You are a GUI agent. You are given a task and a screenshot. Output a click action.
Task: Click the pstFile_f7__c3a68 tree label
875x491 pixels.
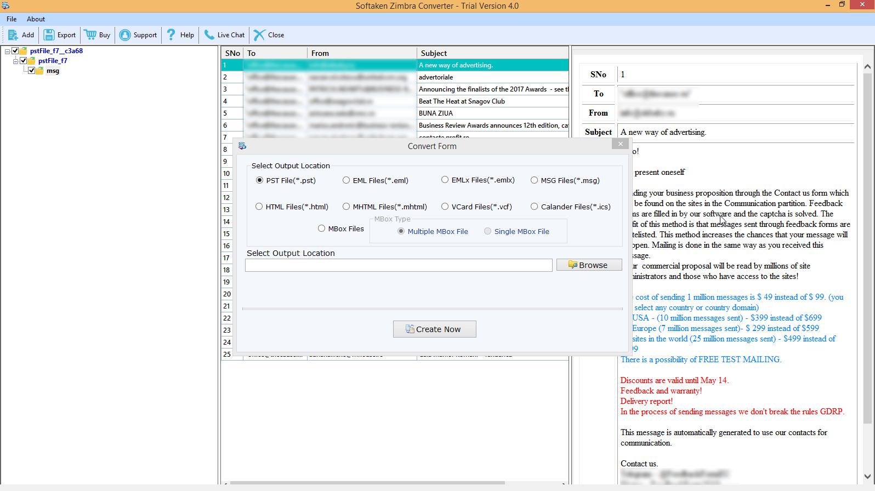[x=56, y=51]
